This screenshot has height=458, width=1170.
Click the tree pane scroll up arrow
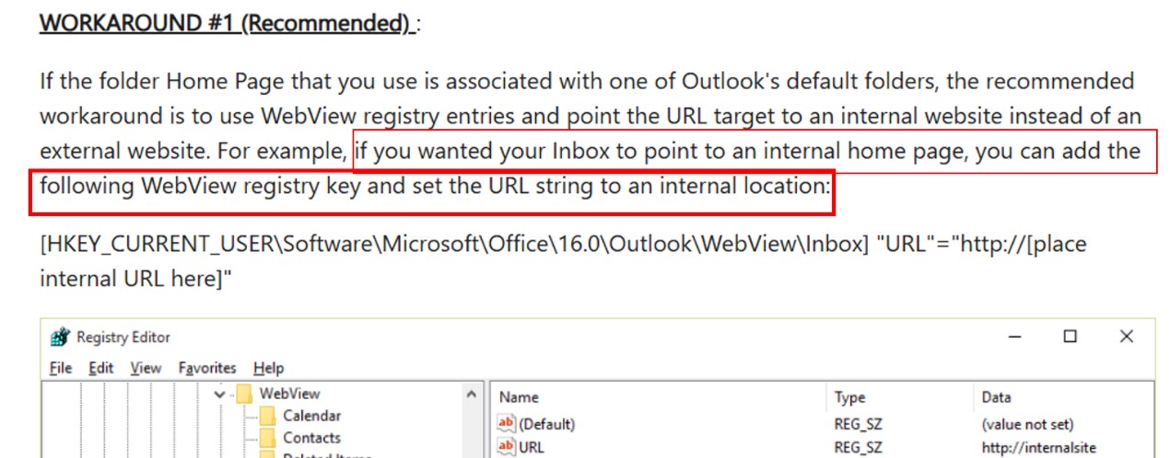pos(473,395)
